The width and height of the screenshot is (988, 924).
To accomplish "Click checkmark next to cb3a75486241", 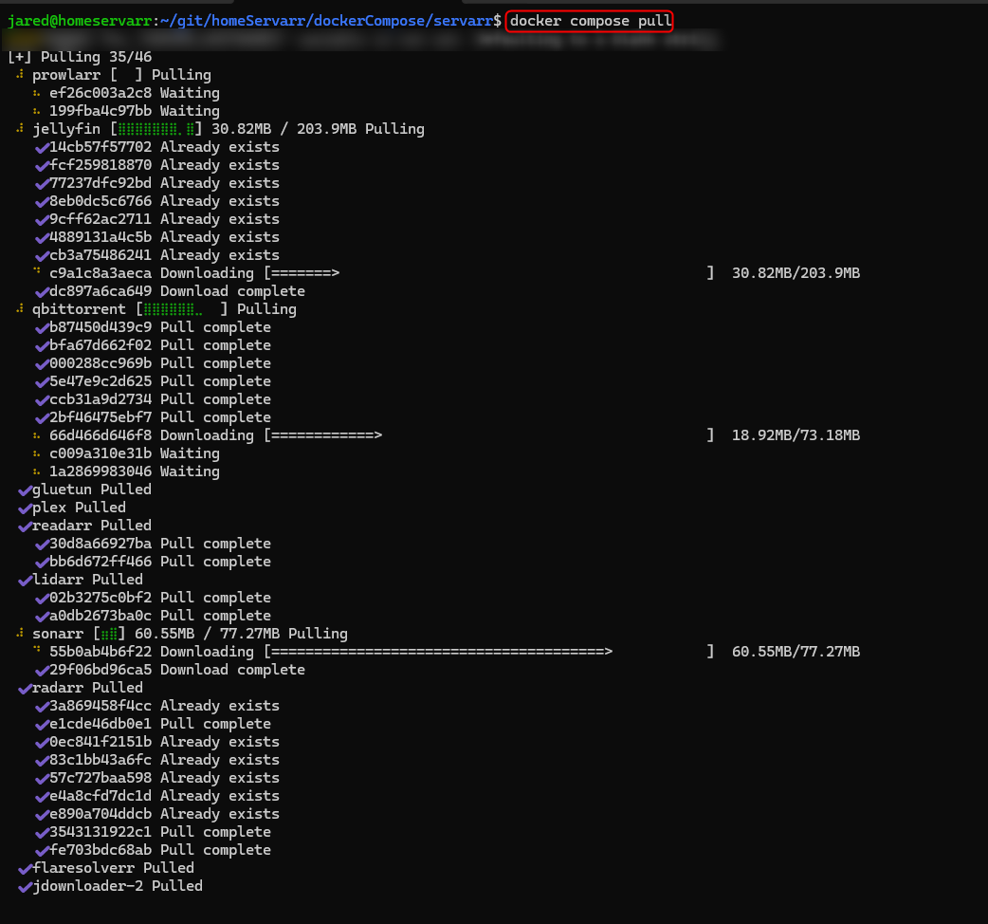I will pos(43,256).
